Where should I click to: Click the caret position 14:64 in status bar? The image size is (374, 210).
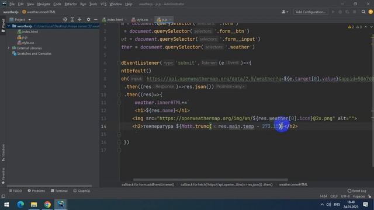323,197
